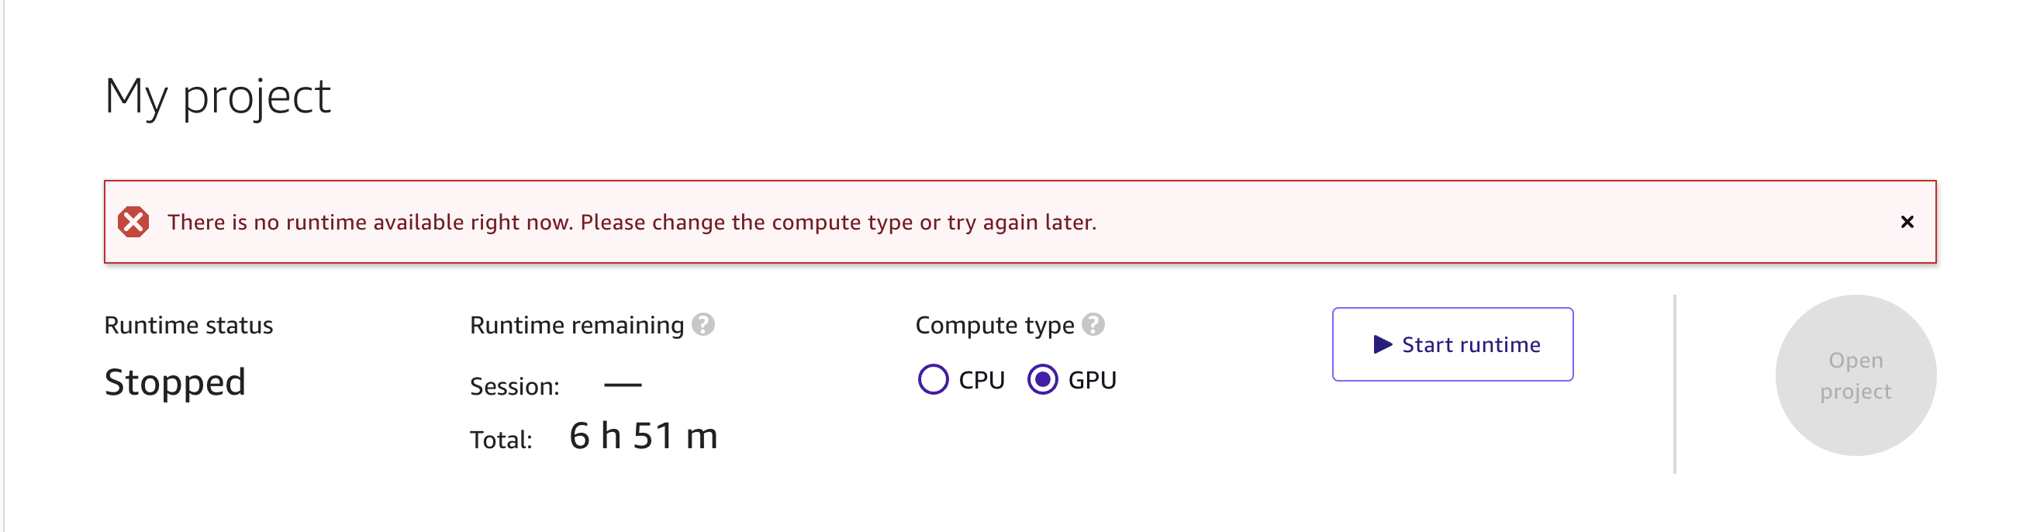Click the circular Open project icon
The height and width of the screenshot is (532, 2030).
(1855, 377)
